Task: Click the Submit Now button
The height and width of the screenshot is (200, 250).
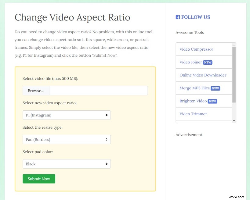Action: [39, 179]
